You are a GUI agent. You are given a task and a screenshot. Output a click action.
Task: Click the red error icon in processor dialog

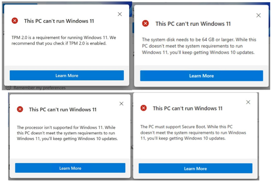(20, 109)
